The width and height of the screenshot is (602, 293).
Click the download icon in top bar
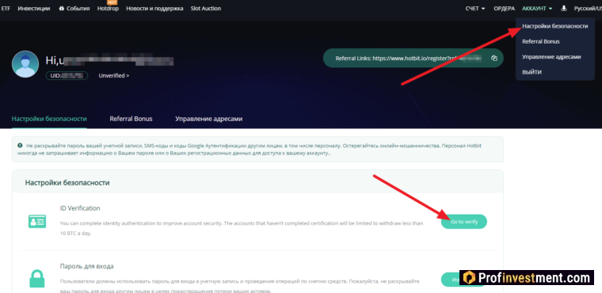564,8
